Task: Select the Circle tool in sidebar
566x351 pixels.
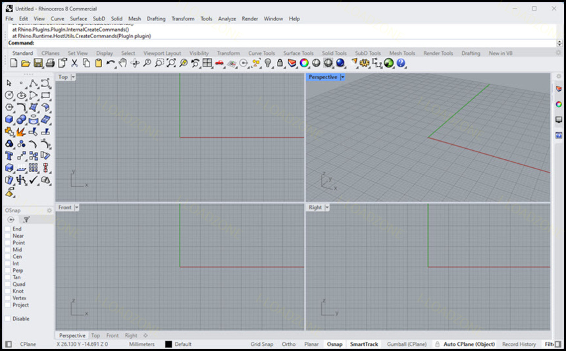Action: (9, 95)
